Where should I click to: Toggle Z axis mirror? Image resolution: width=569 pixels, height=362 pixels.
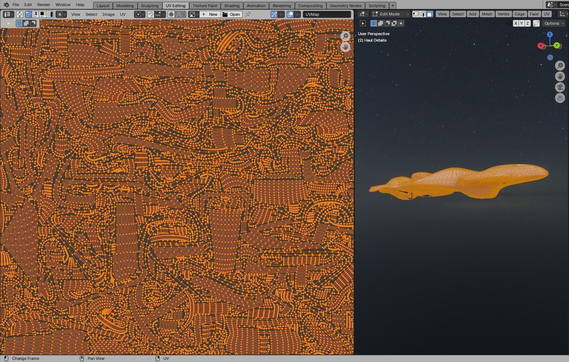pos(527,23)
